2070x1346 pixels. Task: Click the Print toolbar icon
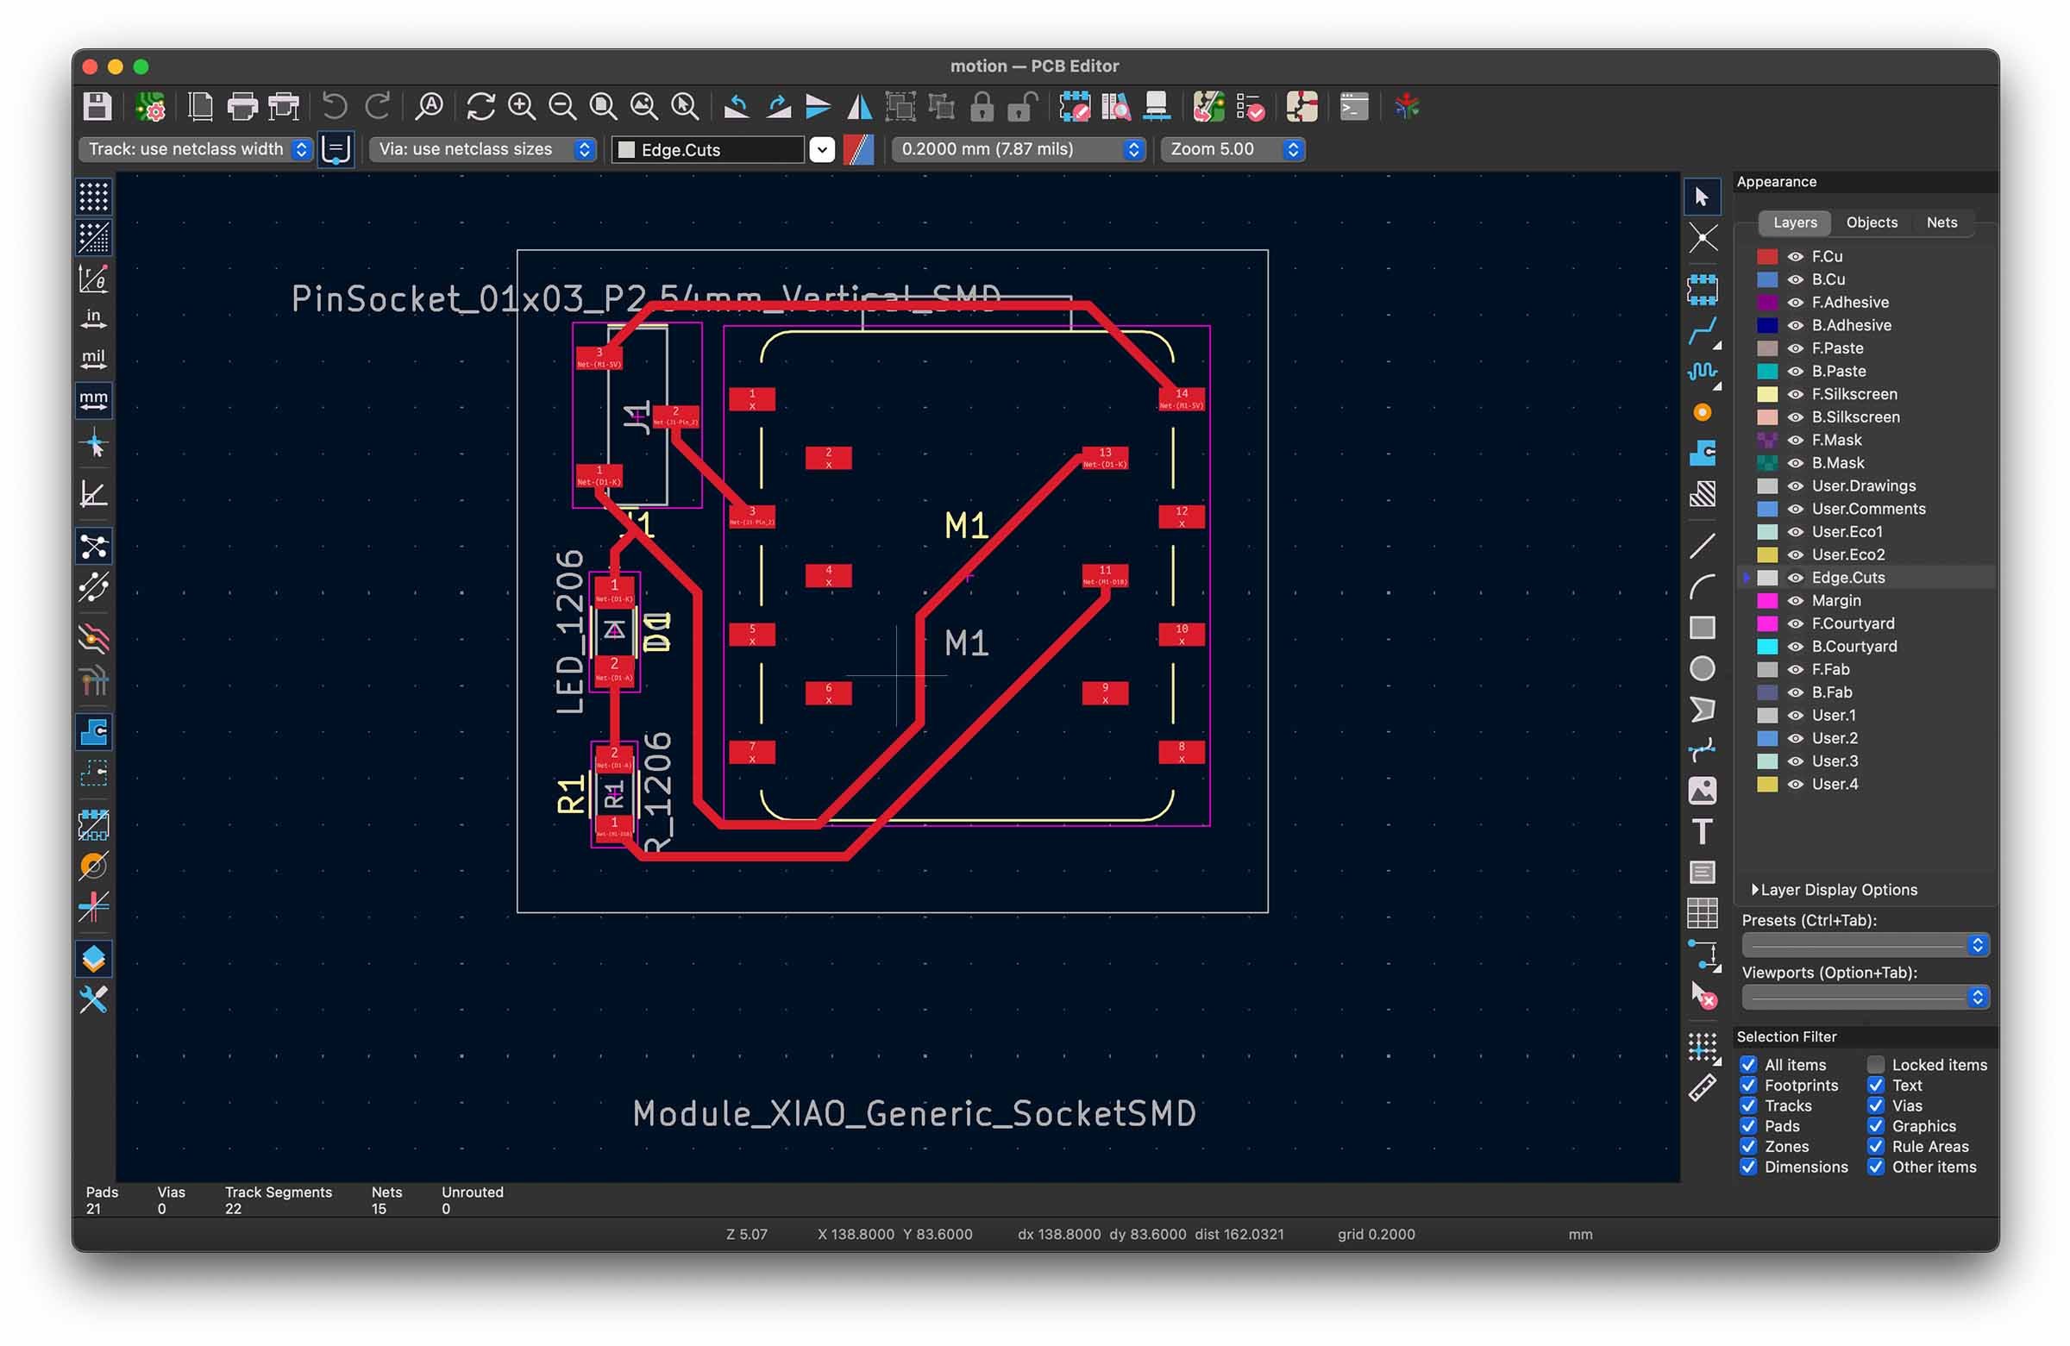tap(241, 107)
